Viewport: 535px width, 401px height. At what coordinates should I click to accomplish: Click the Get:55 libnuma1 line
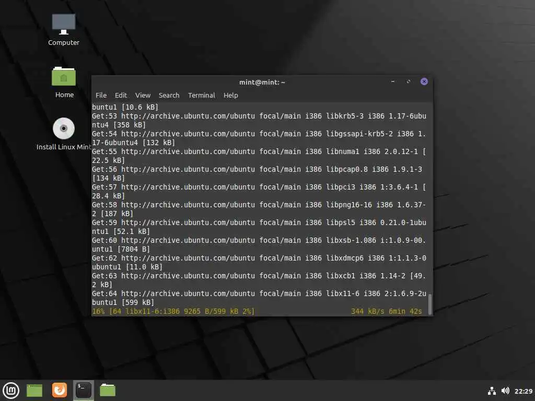click(x=259, y=151)
